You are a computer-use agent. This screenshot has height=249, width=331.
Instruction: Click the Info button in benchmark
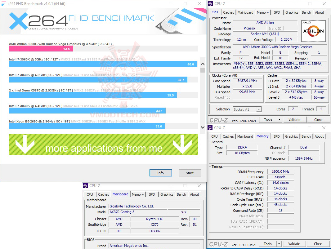pos(161,173)
